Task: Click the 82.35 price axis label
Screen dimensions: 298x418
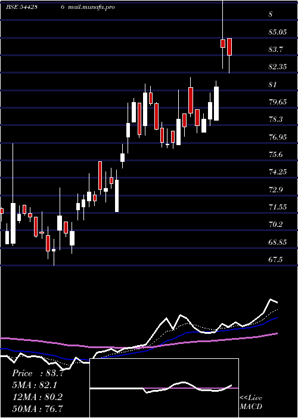Action: coord(278,67)
